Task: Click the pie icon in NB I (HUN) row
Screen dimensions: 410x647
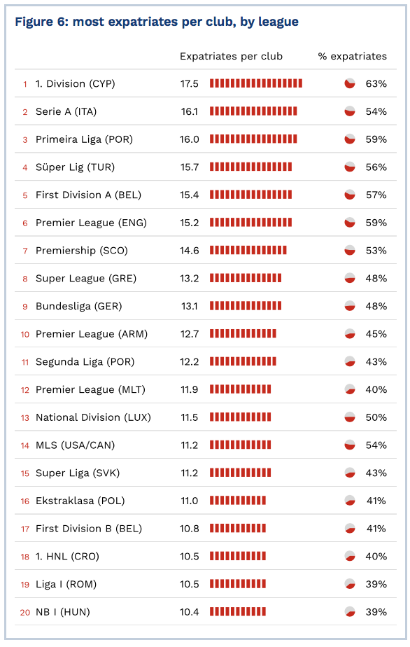Action: pos(350,612)
